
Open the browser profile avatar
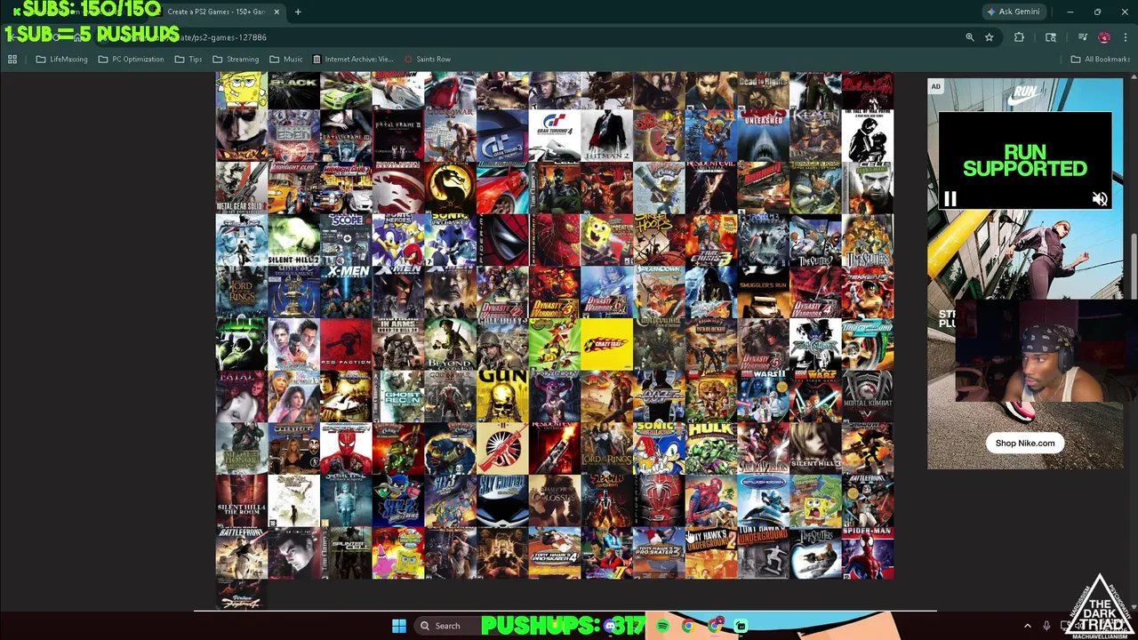(x=1104, y=37)
